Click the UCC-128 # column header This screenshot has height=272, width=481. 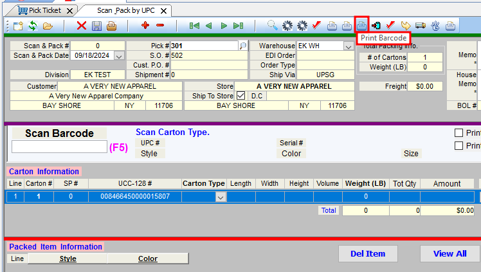click(x=135, y=183)
